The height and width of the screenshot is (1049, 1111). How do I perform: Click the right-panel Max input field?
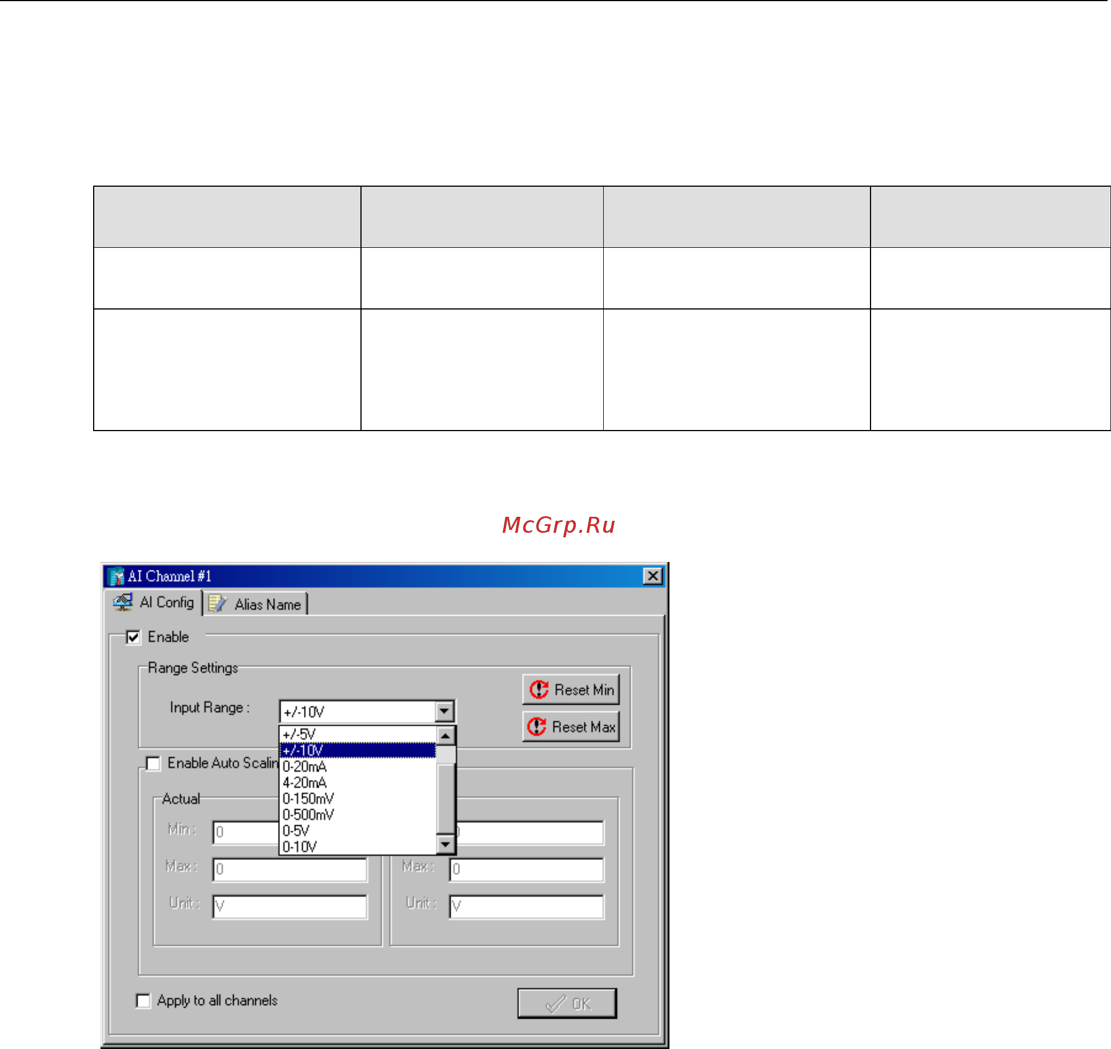527,870
